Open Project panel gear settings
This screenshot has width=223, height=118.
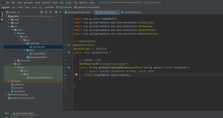[x=56, y=12]
